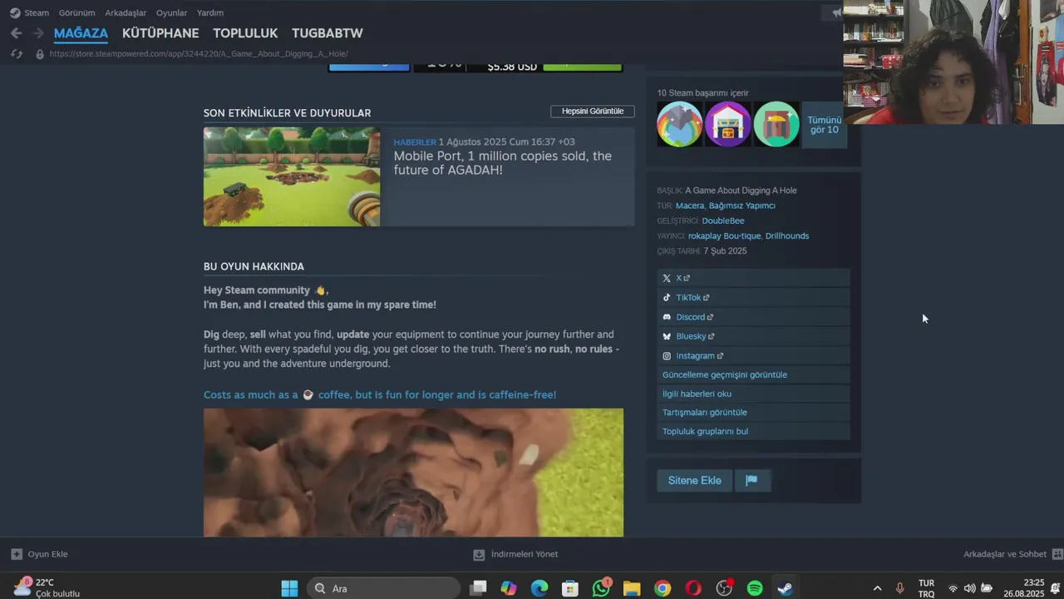Open the Bluesky social link

[753, 336]
